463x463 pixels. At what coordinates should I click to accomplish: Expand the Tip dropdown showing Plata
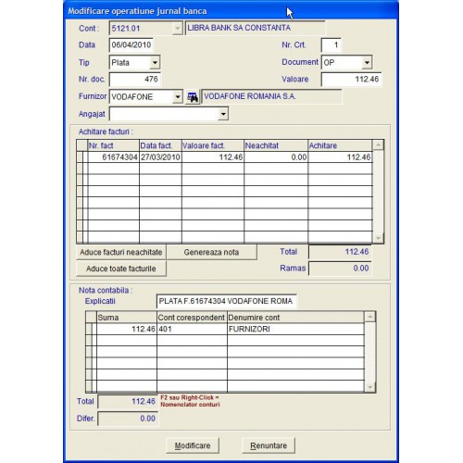click(155, 63)
